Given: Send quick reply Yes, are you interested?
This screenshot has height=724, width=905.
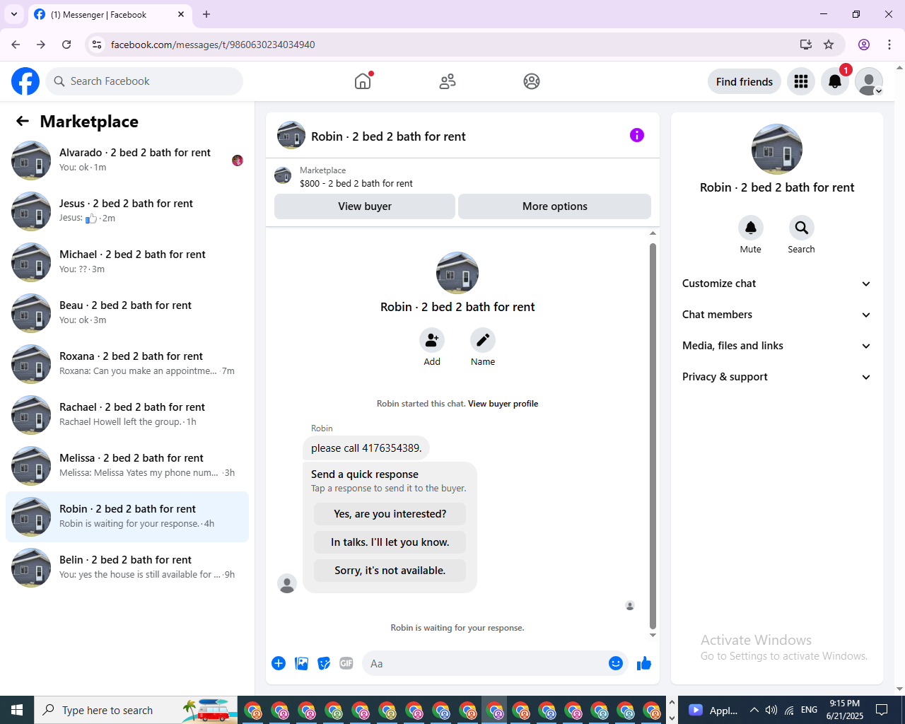Looking at the screenshot, I should pos(390,514).
